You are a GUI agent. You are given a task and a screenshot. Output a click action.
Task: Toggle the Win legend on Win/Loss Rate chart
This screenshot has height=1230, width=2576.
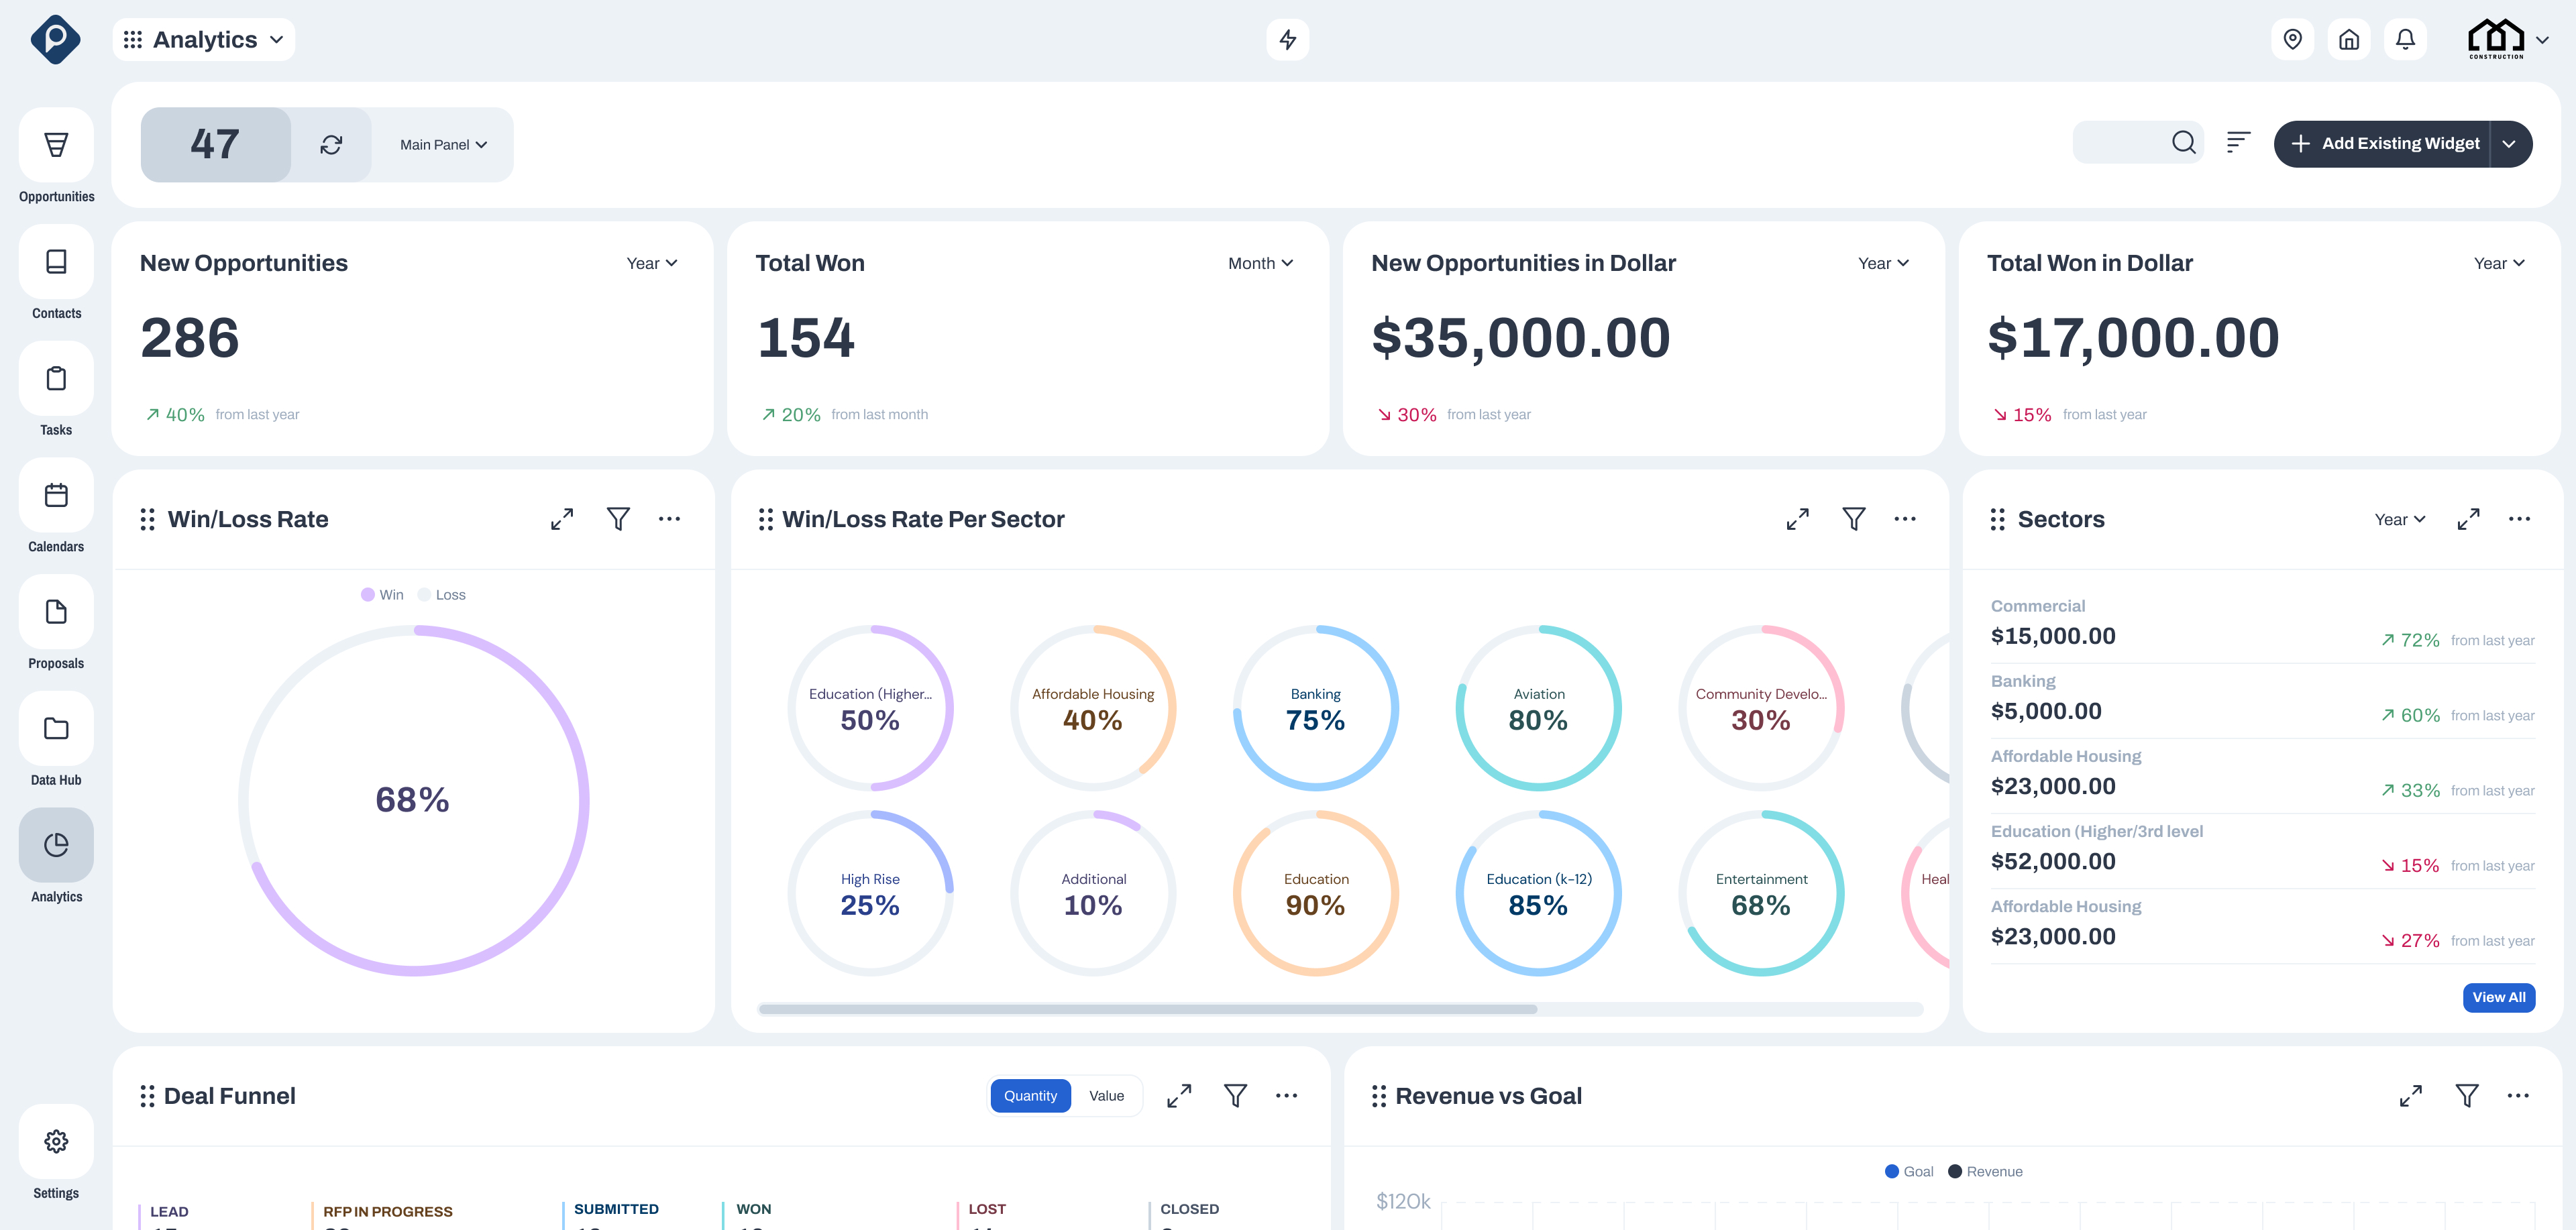click(x=383, y=594)
